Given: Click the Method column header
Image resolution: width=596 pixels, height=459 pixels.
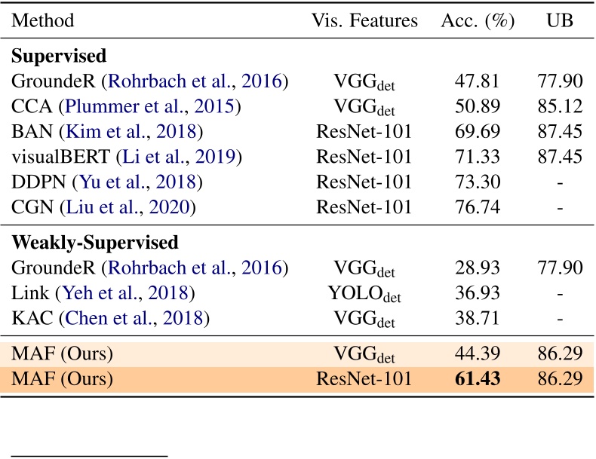Looking at the screenshot, I should point(43,20).
